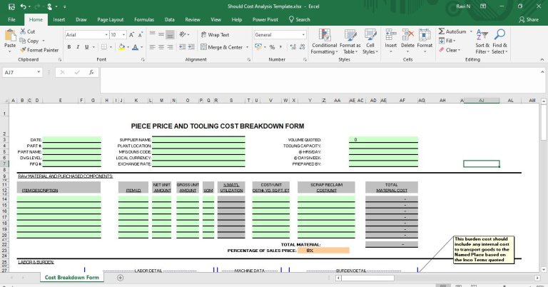
Task: Align text to the right
Action: (x=170, y=47)
